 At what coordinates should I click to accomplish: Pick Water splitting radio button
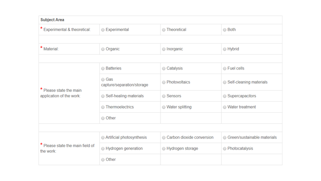click(x=164, y=107)
